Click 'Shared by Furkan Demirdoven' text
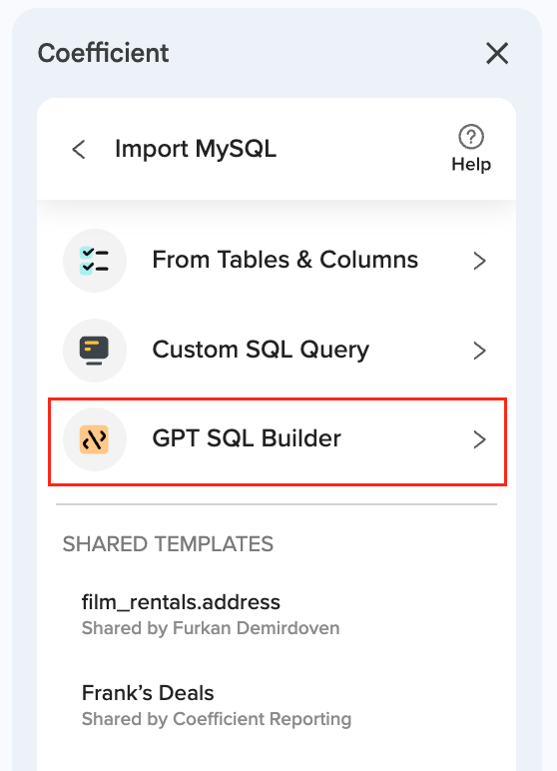This screenshot has width=557, height=771. pyautogui.click(x=211, y=628)
